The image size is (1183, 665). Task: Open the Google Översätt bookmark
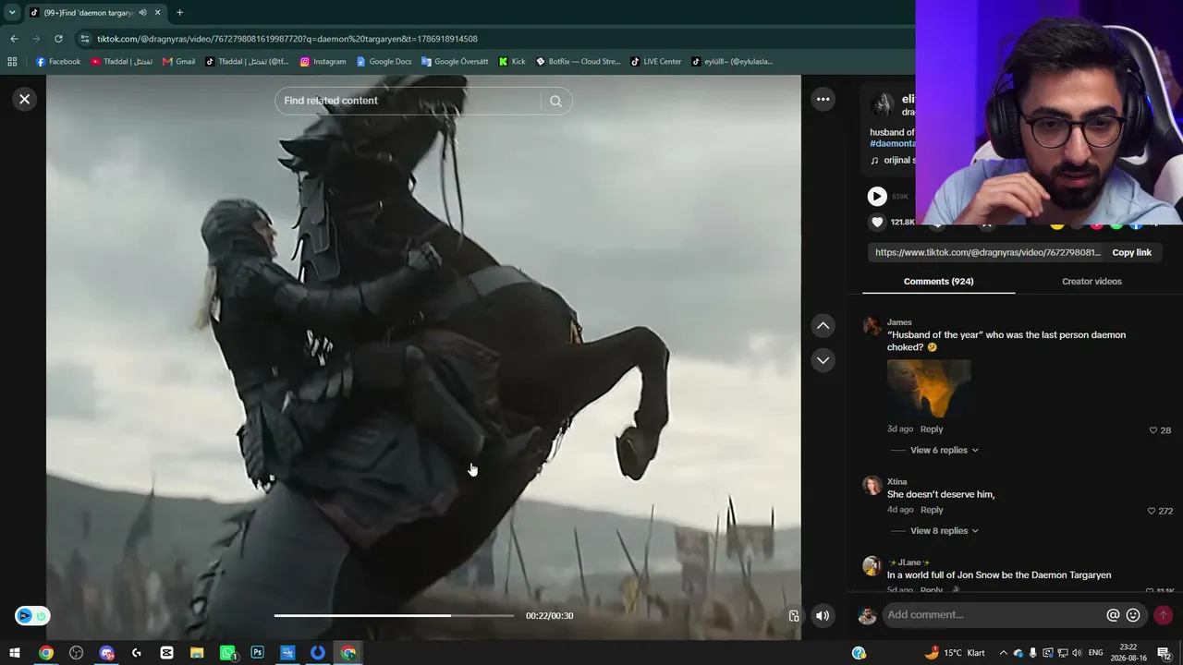point(456,62)
